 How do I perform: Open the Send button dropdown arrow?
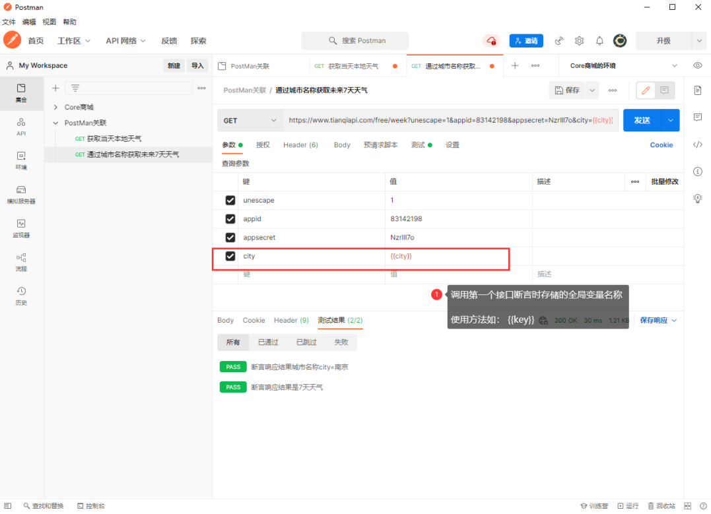671,121
